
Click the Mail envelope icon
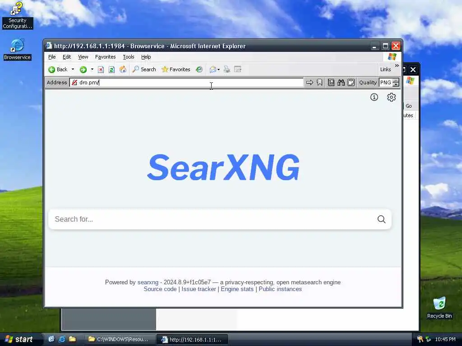213,69
